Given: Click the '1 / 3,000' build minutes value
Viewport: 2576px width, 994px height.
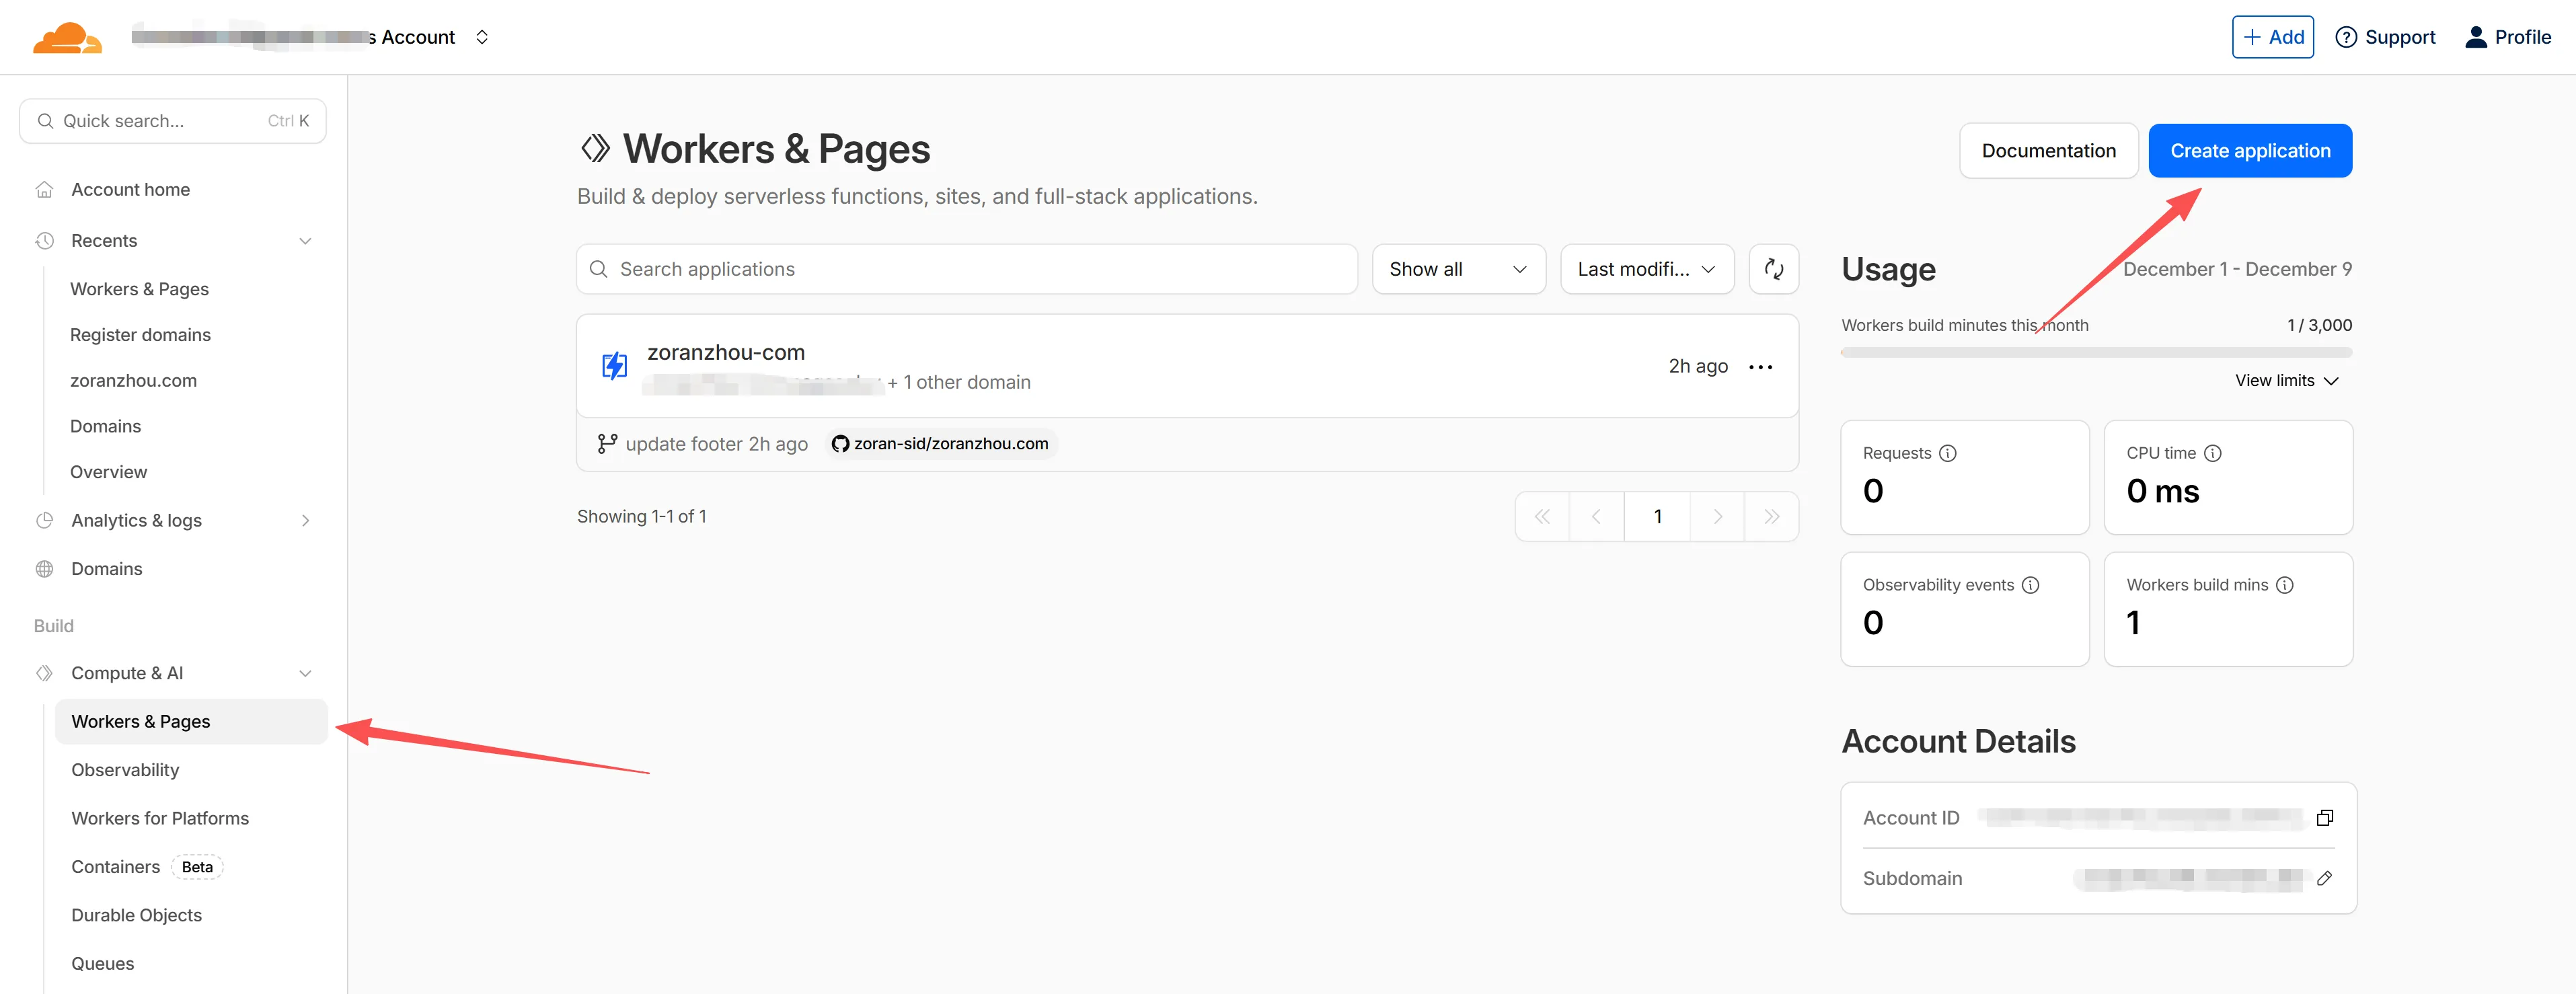Looking at the screenshot, I should click(2319, 326).
